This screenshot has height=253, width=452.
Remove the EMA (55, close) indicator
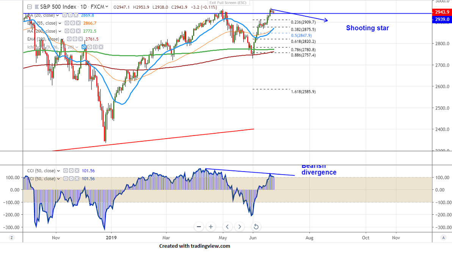click(x=78, y=23)
